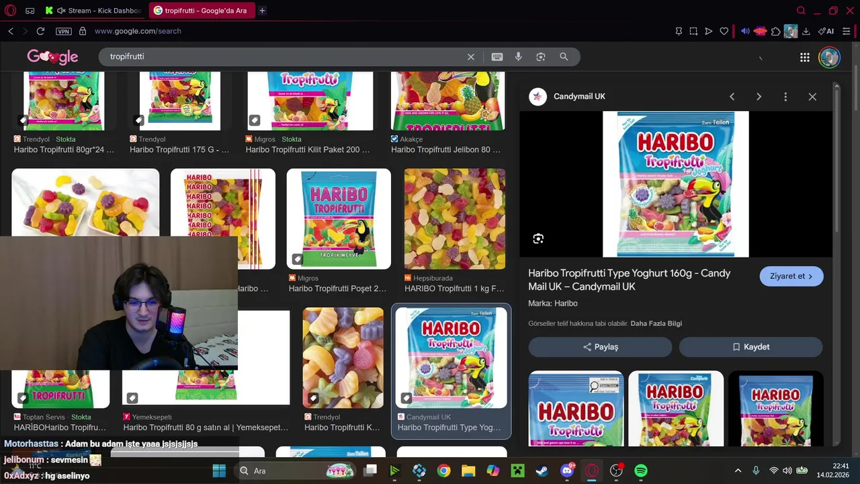Screen dimensions: 860x484
Task: Open a new tab with the plus button
Action: click(x=262, y=11)
